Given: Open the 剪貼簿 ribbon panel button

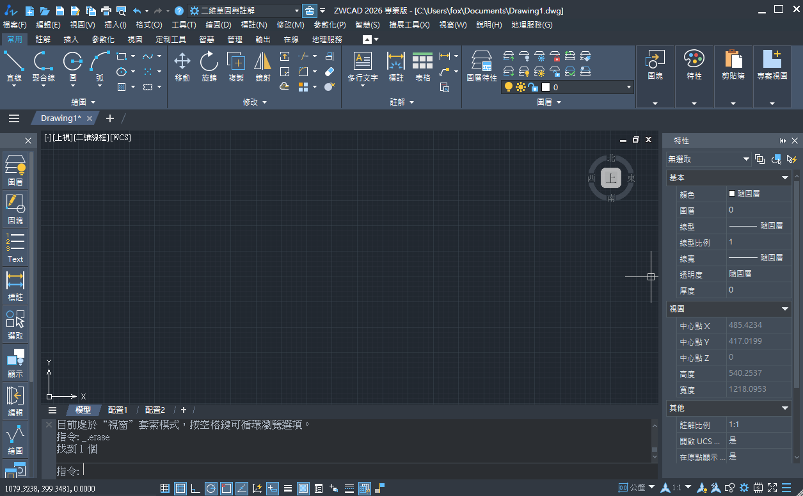Looking at the screenshot, I should (733, 76).
